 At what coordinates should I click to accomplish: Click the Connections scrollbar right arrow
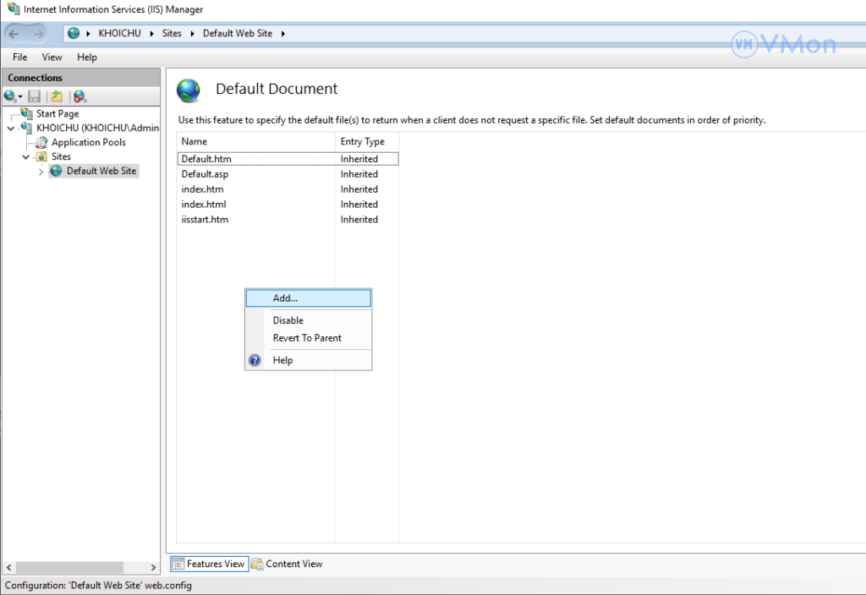[x=153, y=567]
